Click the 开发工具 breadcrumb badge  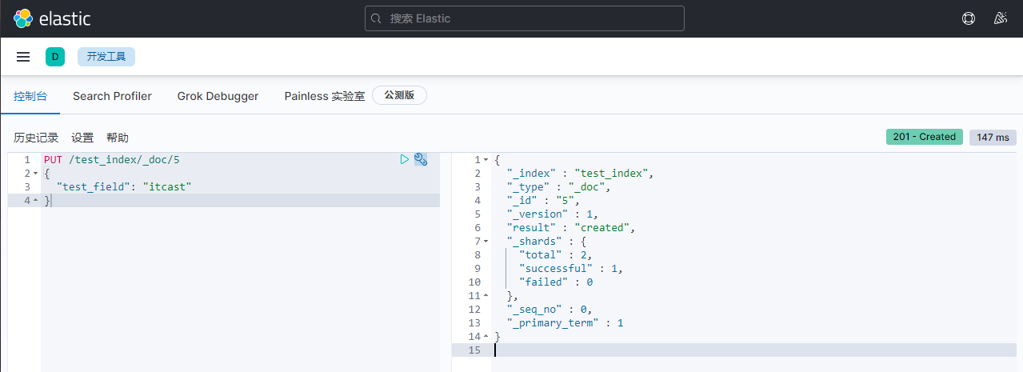tap(106, 57)
